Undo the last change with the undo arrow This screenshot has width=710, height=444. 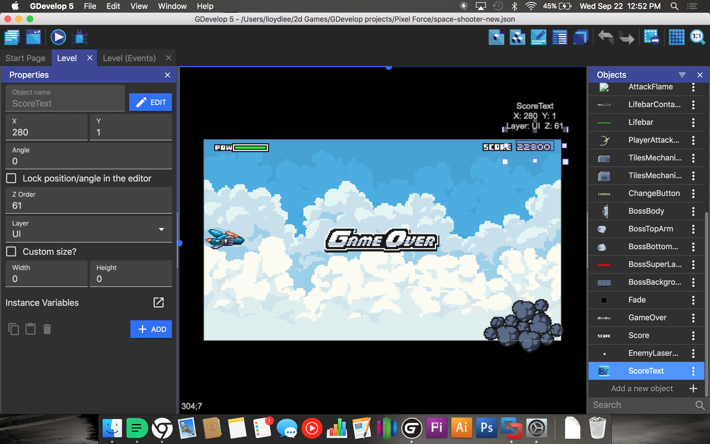(605, 37)
